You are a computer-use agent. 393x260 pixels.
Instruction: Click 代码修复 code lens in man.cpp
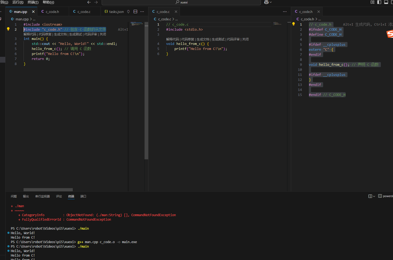(x=45, y=34)
